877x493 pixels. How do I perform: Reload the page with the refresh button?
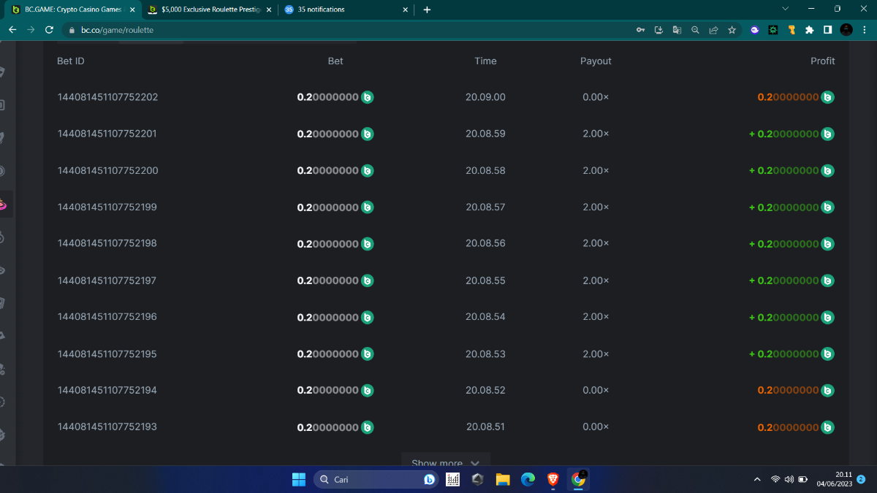(49, 30)
